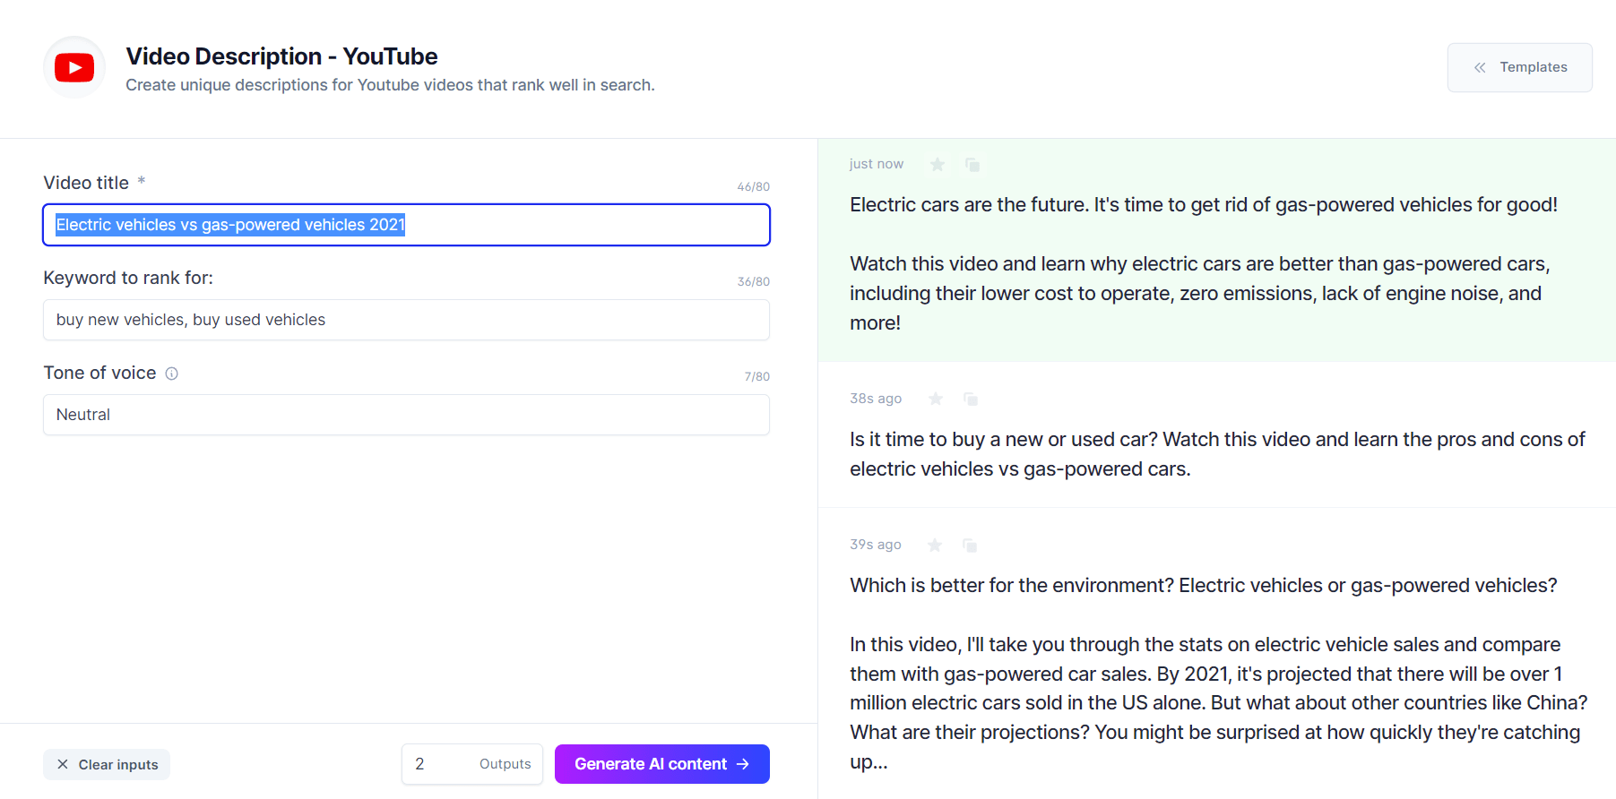Click the Keyword to rank for field

[406, 320]
